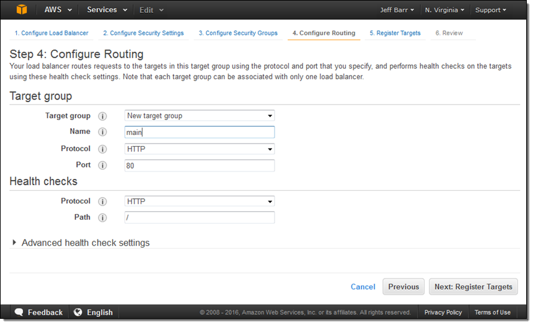Open the Target group dropdown

(199, 116)
